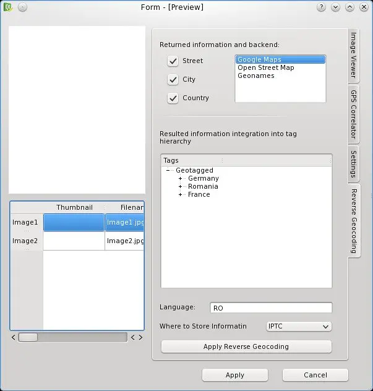Select the France tag

[x=199, y=194]
